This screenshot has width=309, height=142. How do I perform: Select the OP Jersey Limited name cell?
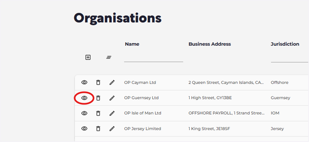143,129
